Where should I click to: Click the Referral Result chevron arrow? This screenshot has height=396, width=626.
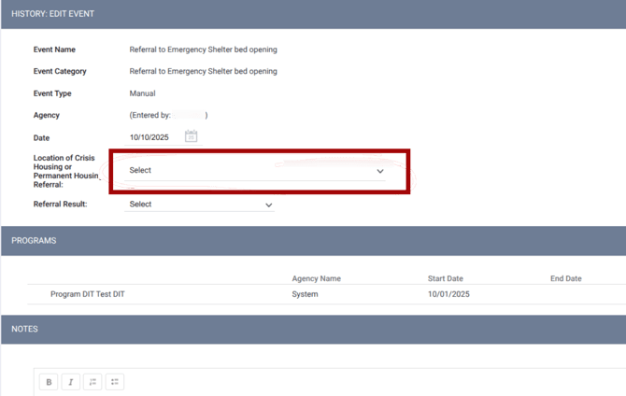(268, 205)
